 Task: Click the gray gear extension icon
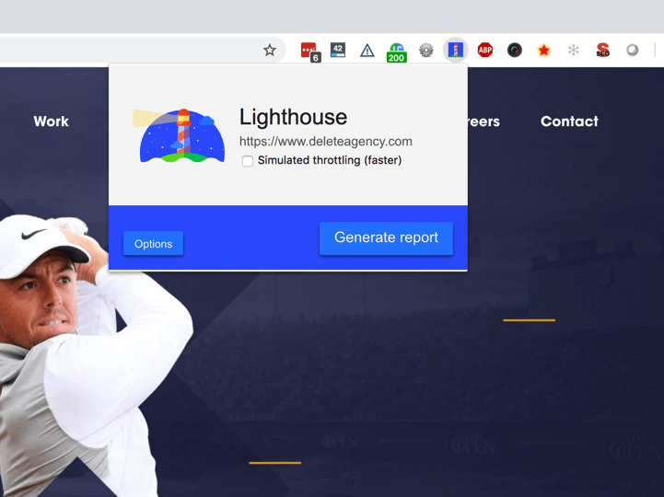coord(426,51)
